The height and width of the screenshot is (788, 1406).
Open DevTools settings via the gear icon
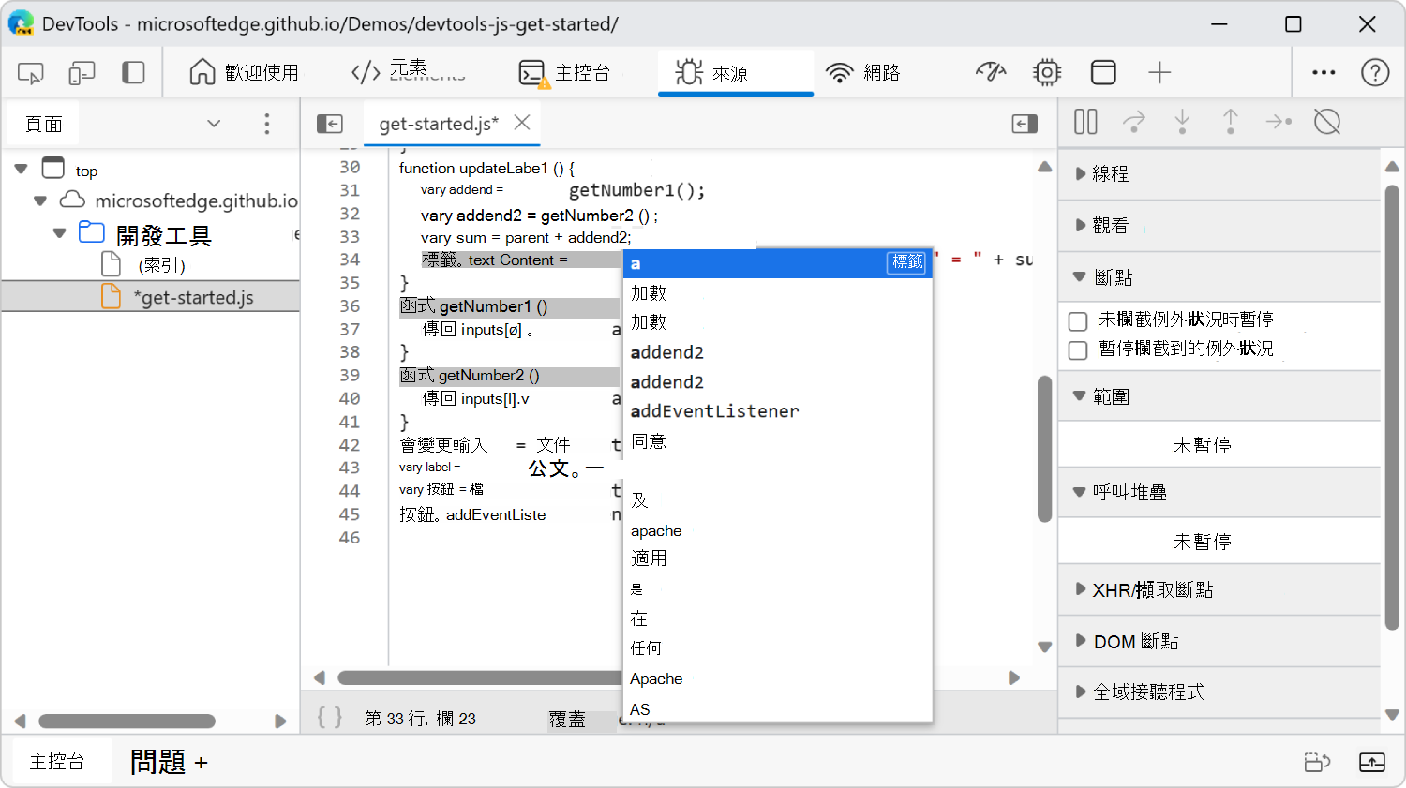[x=1047, y=72]
